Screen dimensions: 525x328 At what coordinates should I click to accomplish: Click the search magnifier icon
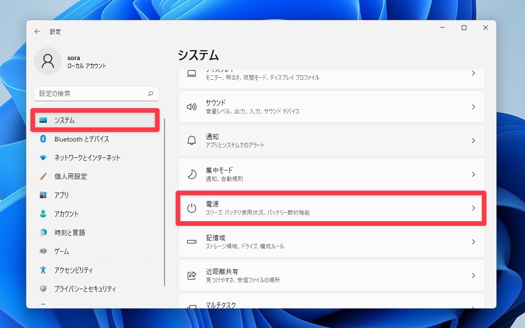(x=150, y=94)
